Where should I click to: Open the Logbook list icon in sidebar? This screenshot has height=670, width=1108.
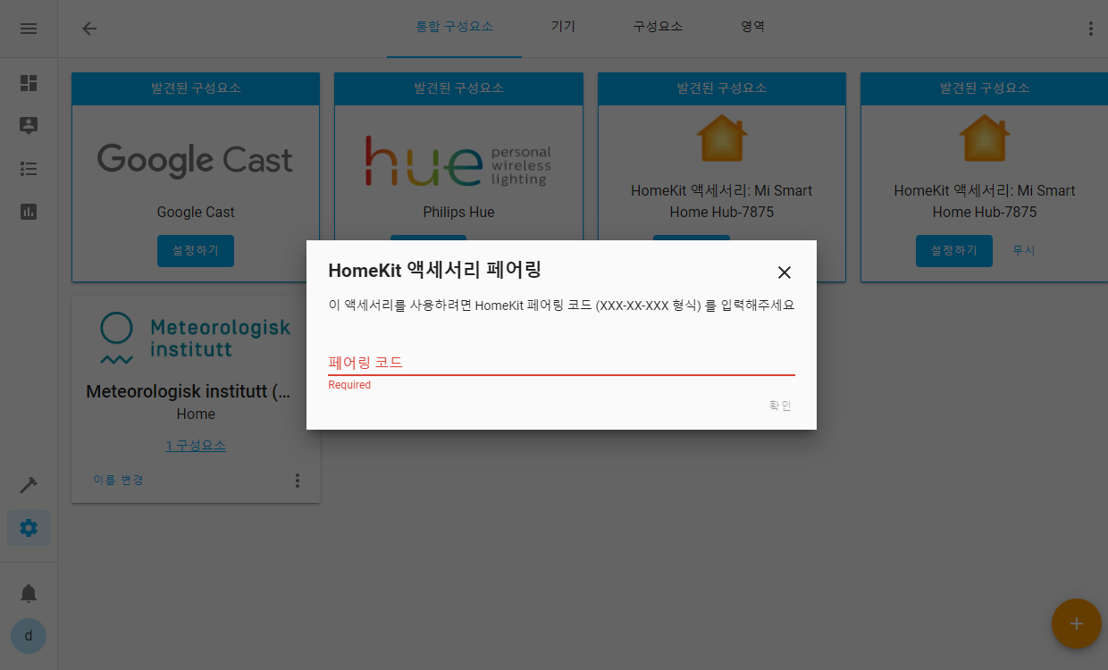[x=29, y=169]
